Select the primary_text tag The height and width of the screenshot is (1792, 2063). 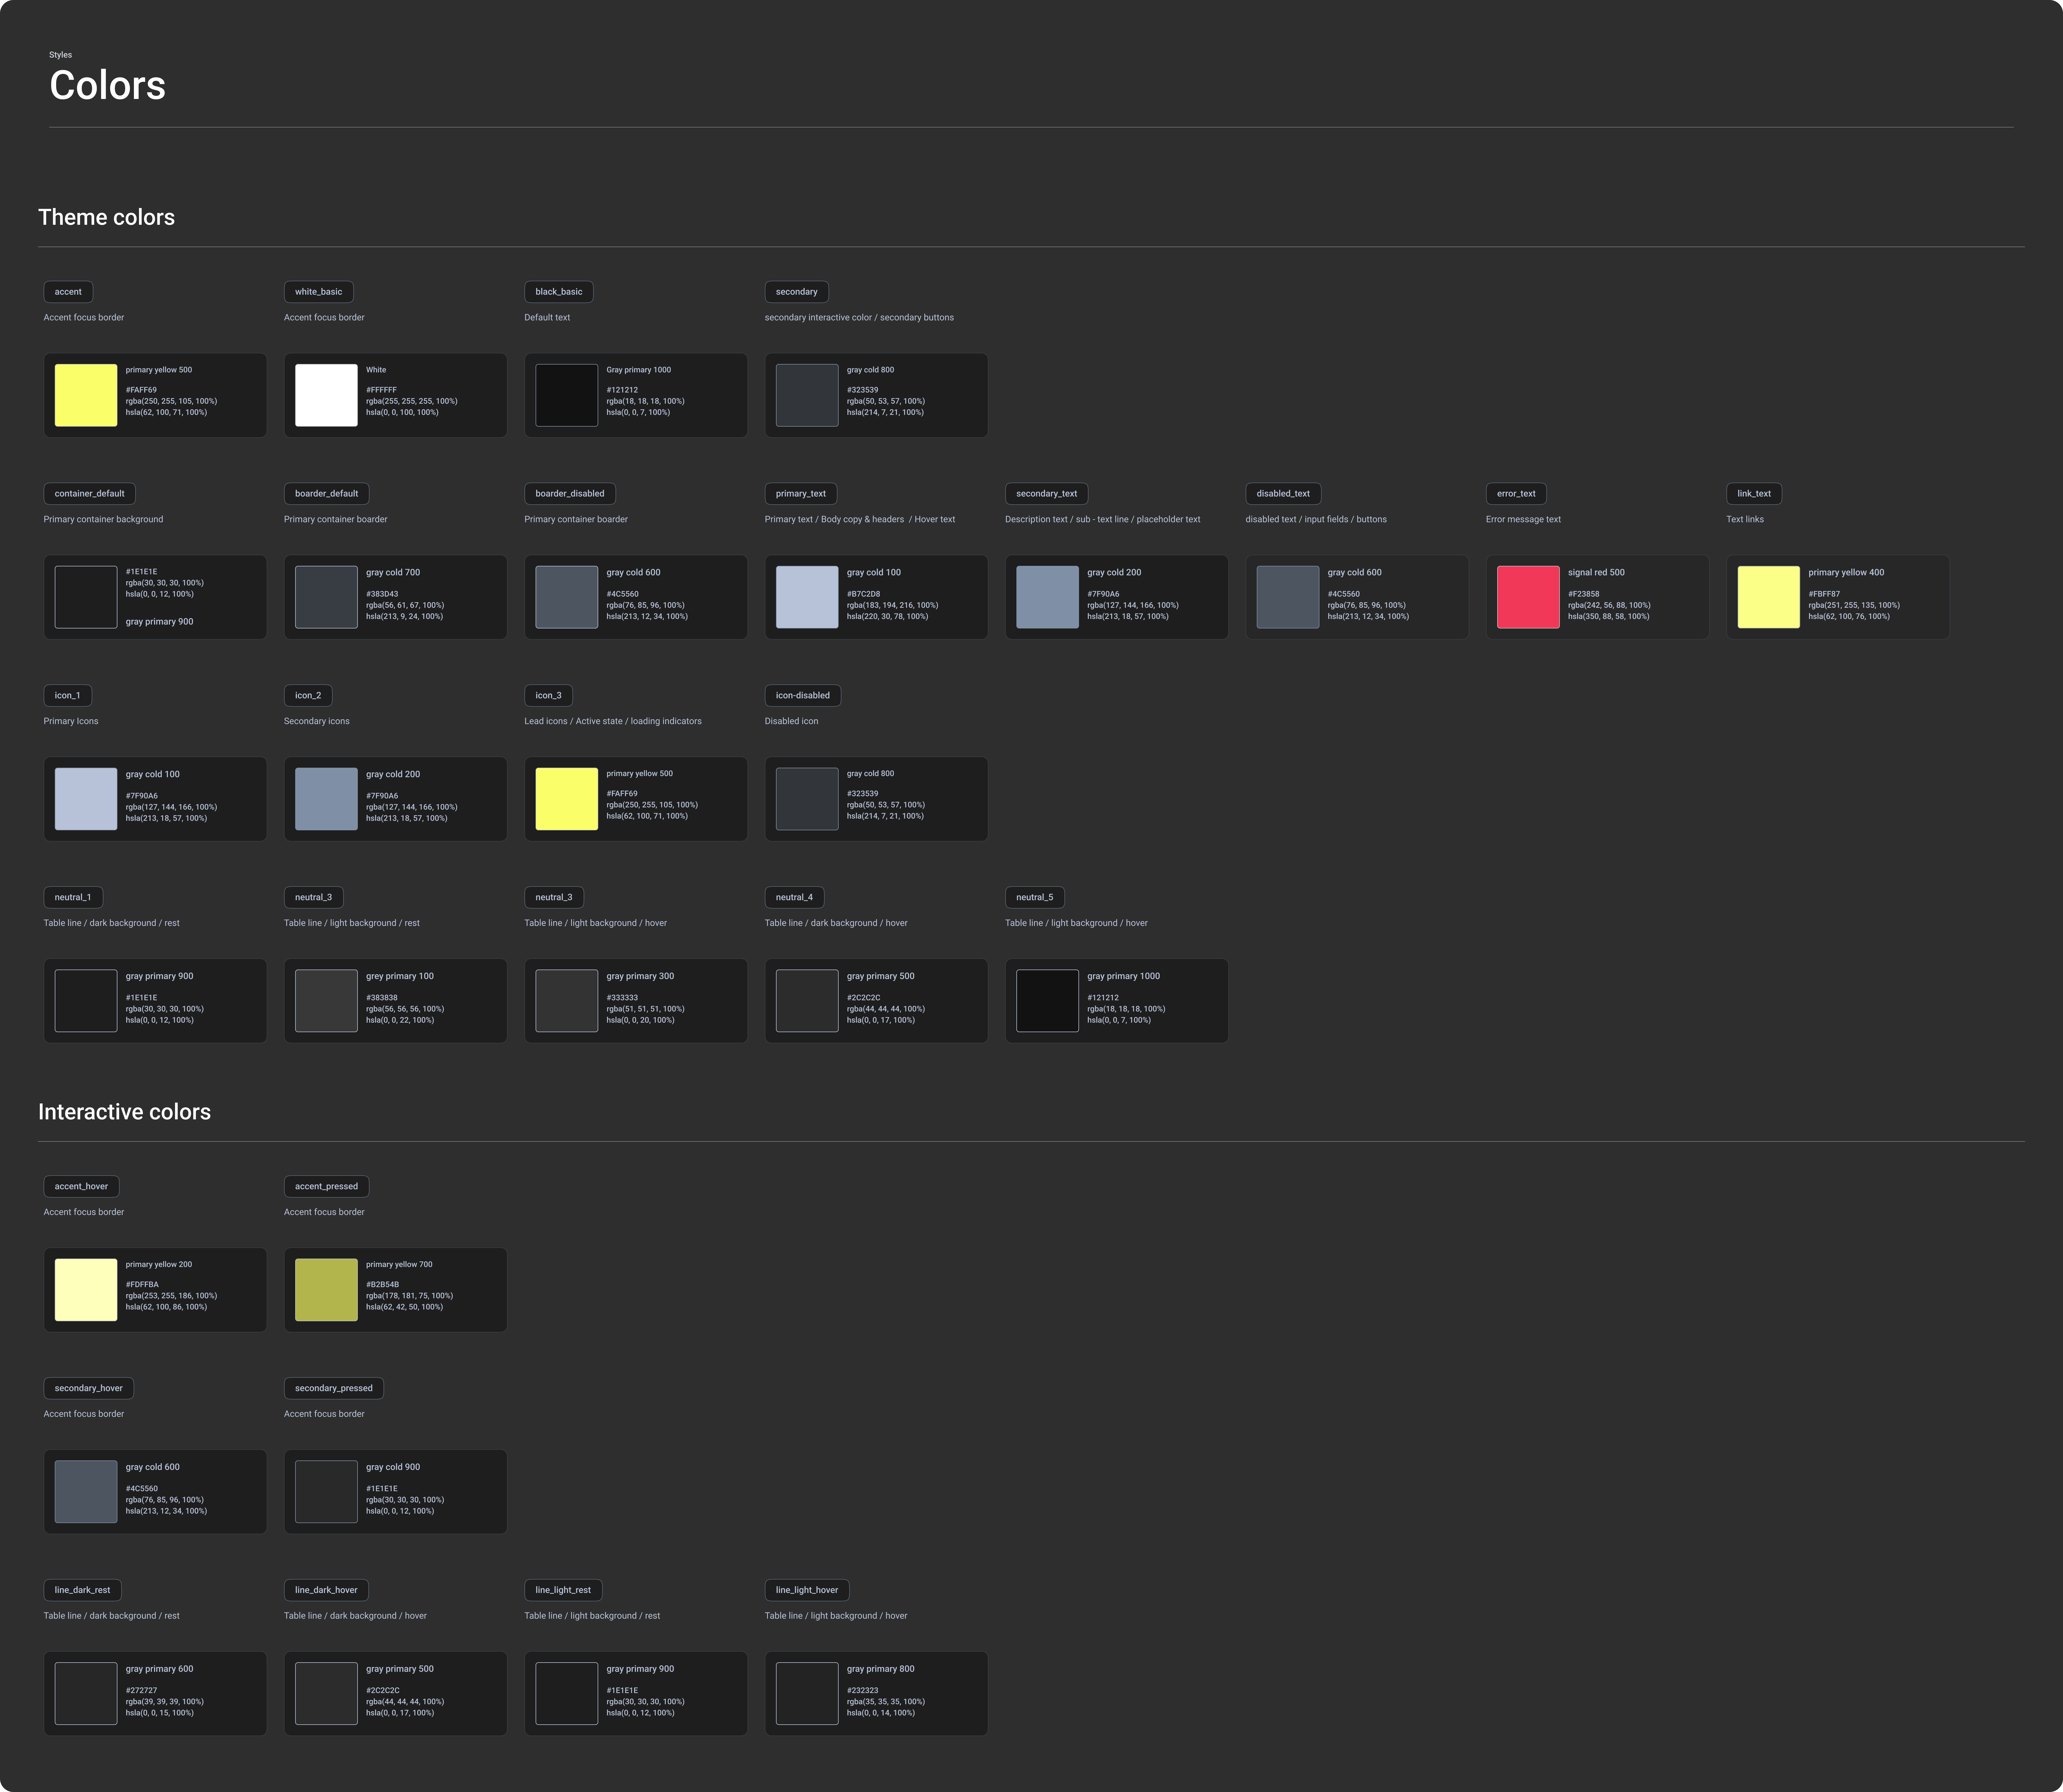point(801,494)
